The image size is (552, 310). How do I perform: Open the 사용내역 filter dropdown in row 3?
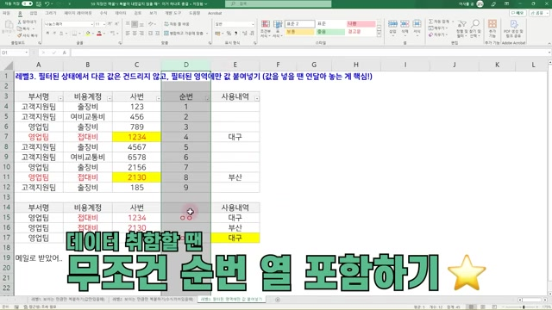click(x=257, y=98)
